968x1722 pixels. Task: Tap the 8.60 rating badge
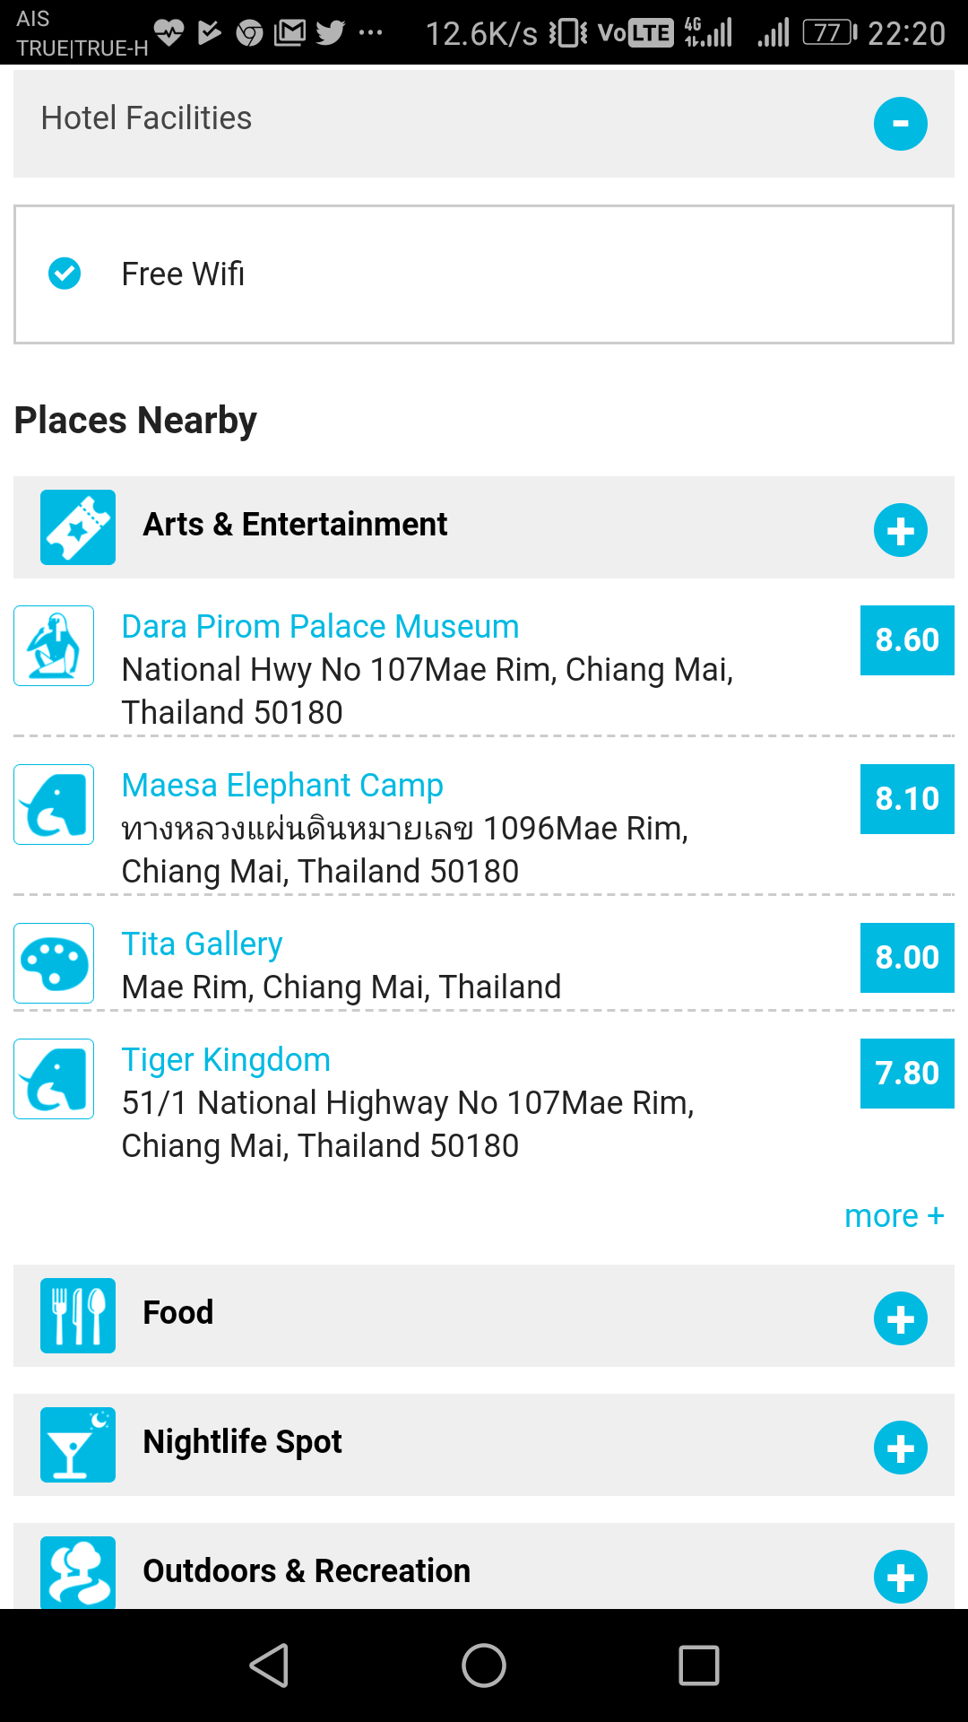tap(907, 640)
